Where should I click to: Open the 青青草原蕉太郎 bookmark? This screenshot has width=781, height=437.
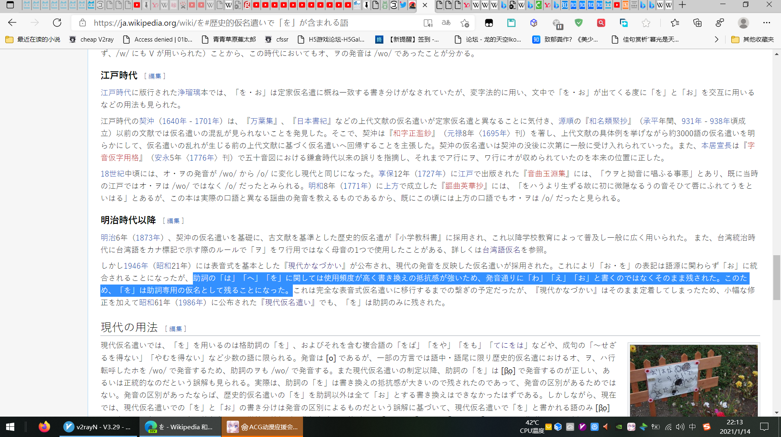(229, 40)
